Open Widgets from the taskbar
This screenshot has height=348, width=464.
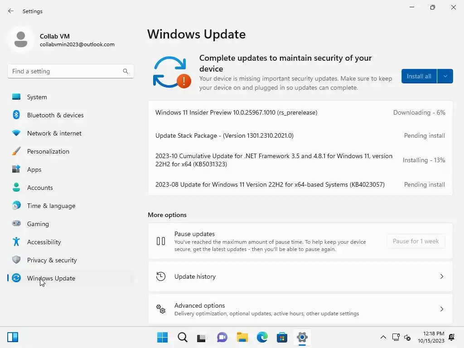[x=13, y=337]
